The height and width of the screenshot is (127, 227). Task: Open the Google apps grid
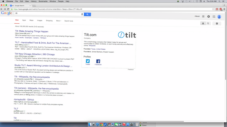[x=203, y=17]
